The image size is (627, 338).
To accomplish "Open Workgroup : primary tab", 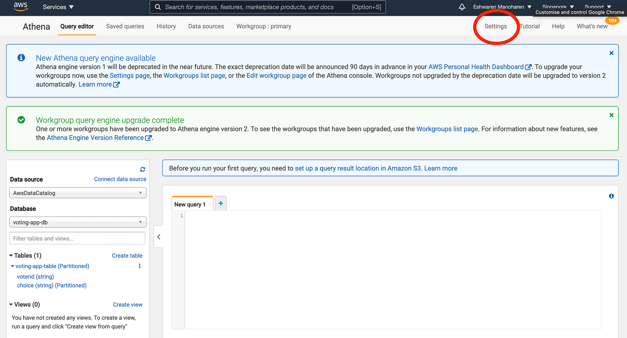I will point(264,26).
